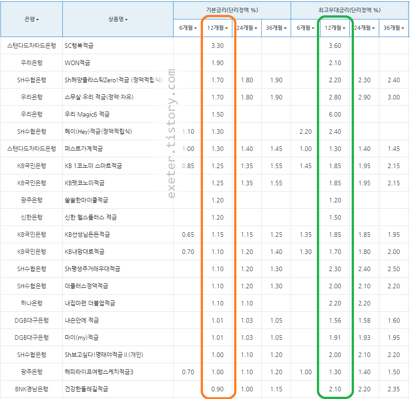Click the 1.56 top rate for 내손안에 적금

click(x=335, y=320)
